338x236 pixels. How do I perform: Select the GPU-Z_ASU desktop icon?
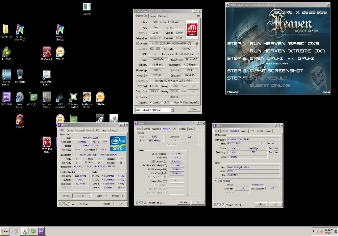coord(33,99)
